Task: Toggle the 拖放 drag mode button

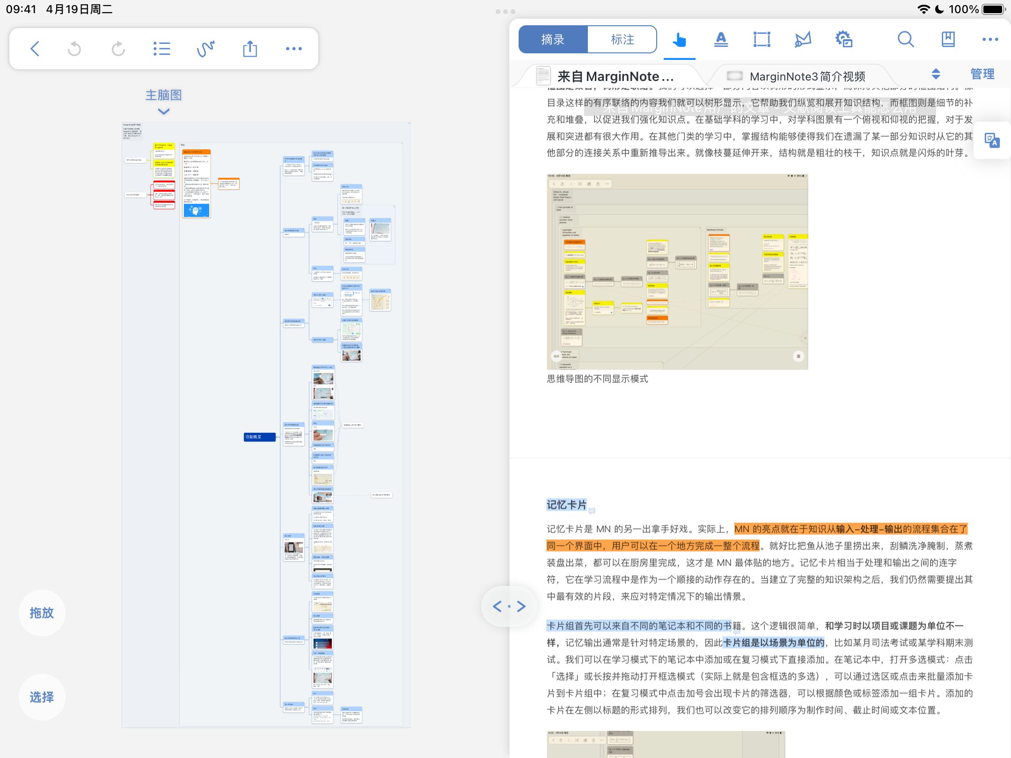Action: (x=42, y=613)
